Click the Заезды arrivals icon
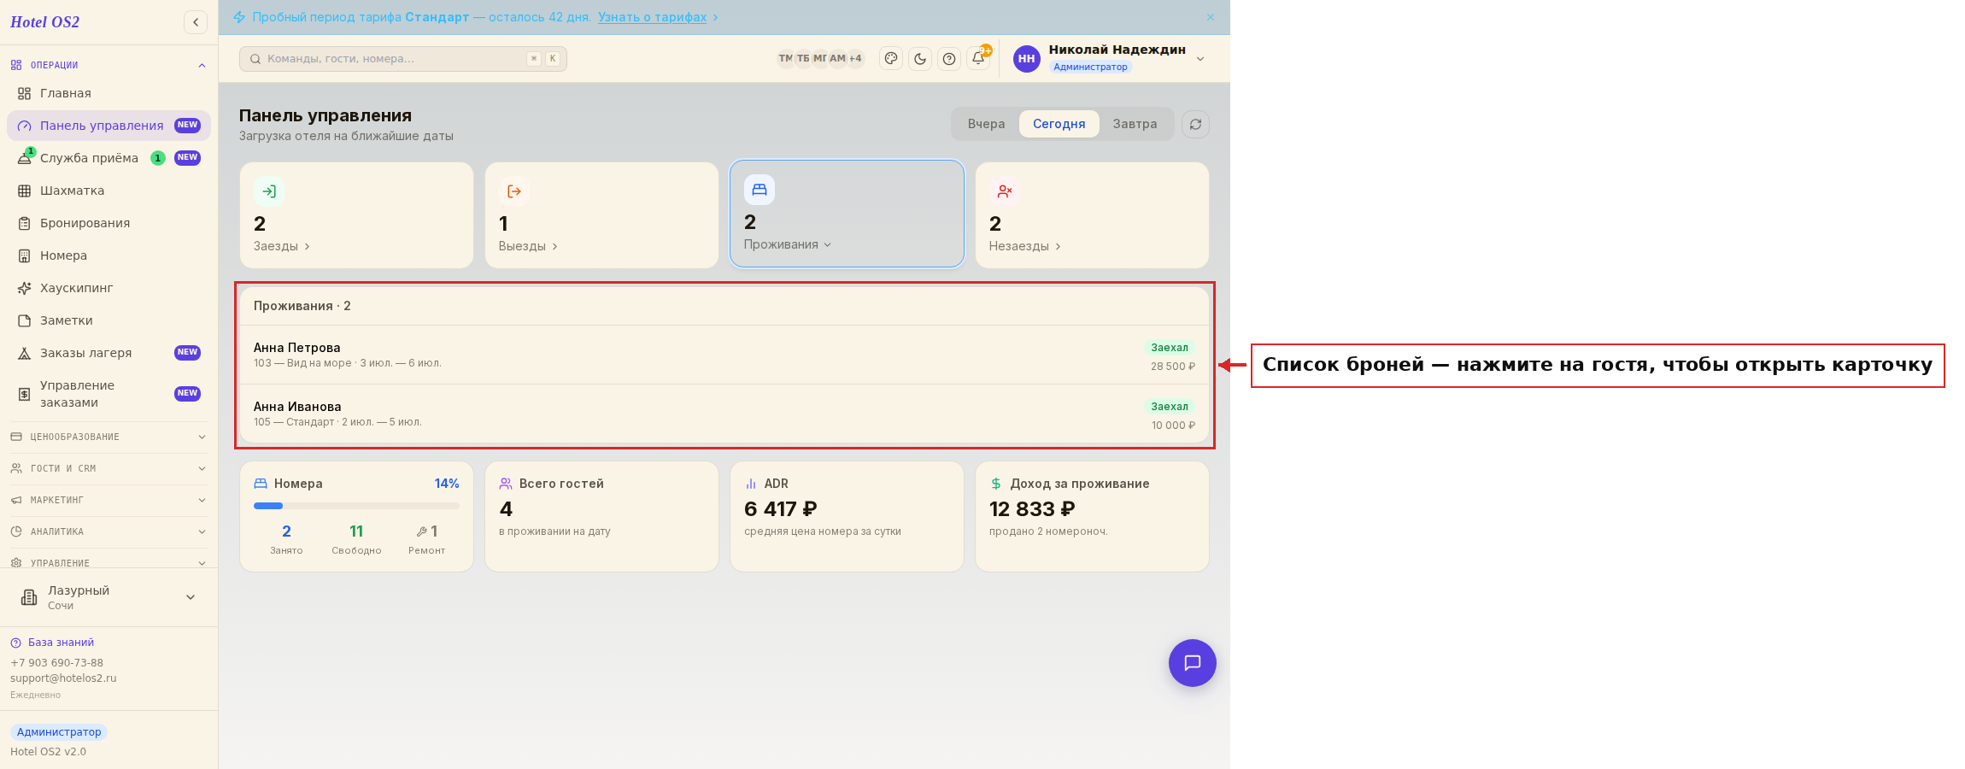 click(269, 191)
